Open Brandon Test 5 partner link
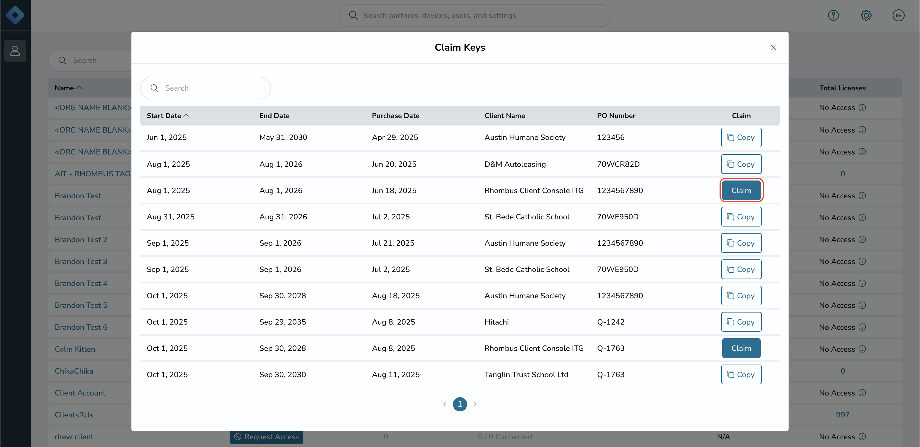Viewport: 920px width, 447px height. click(x=81, y=305)
